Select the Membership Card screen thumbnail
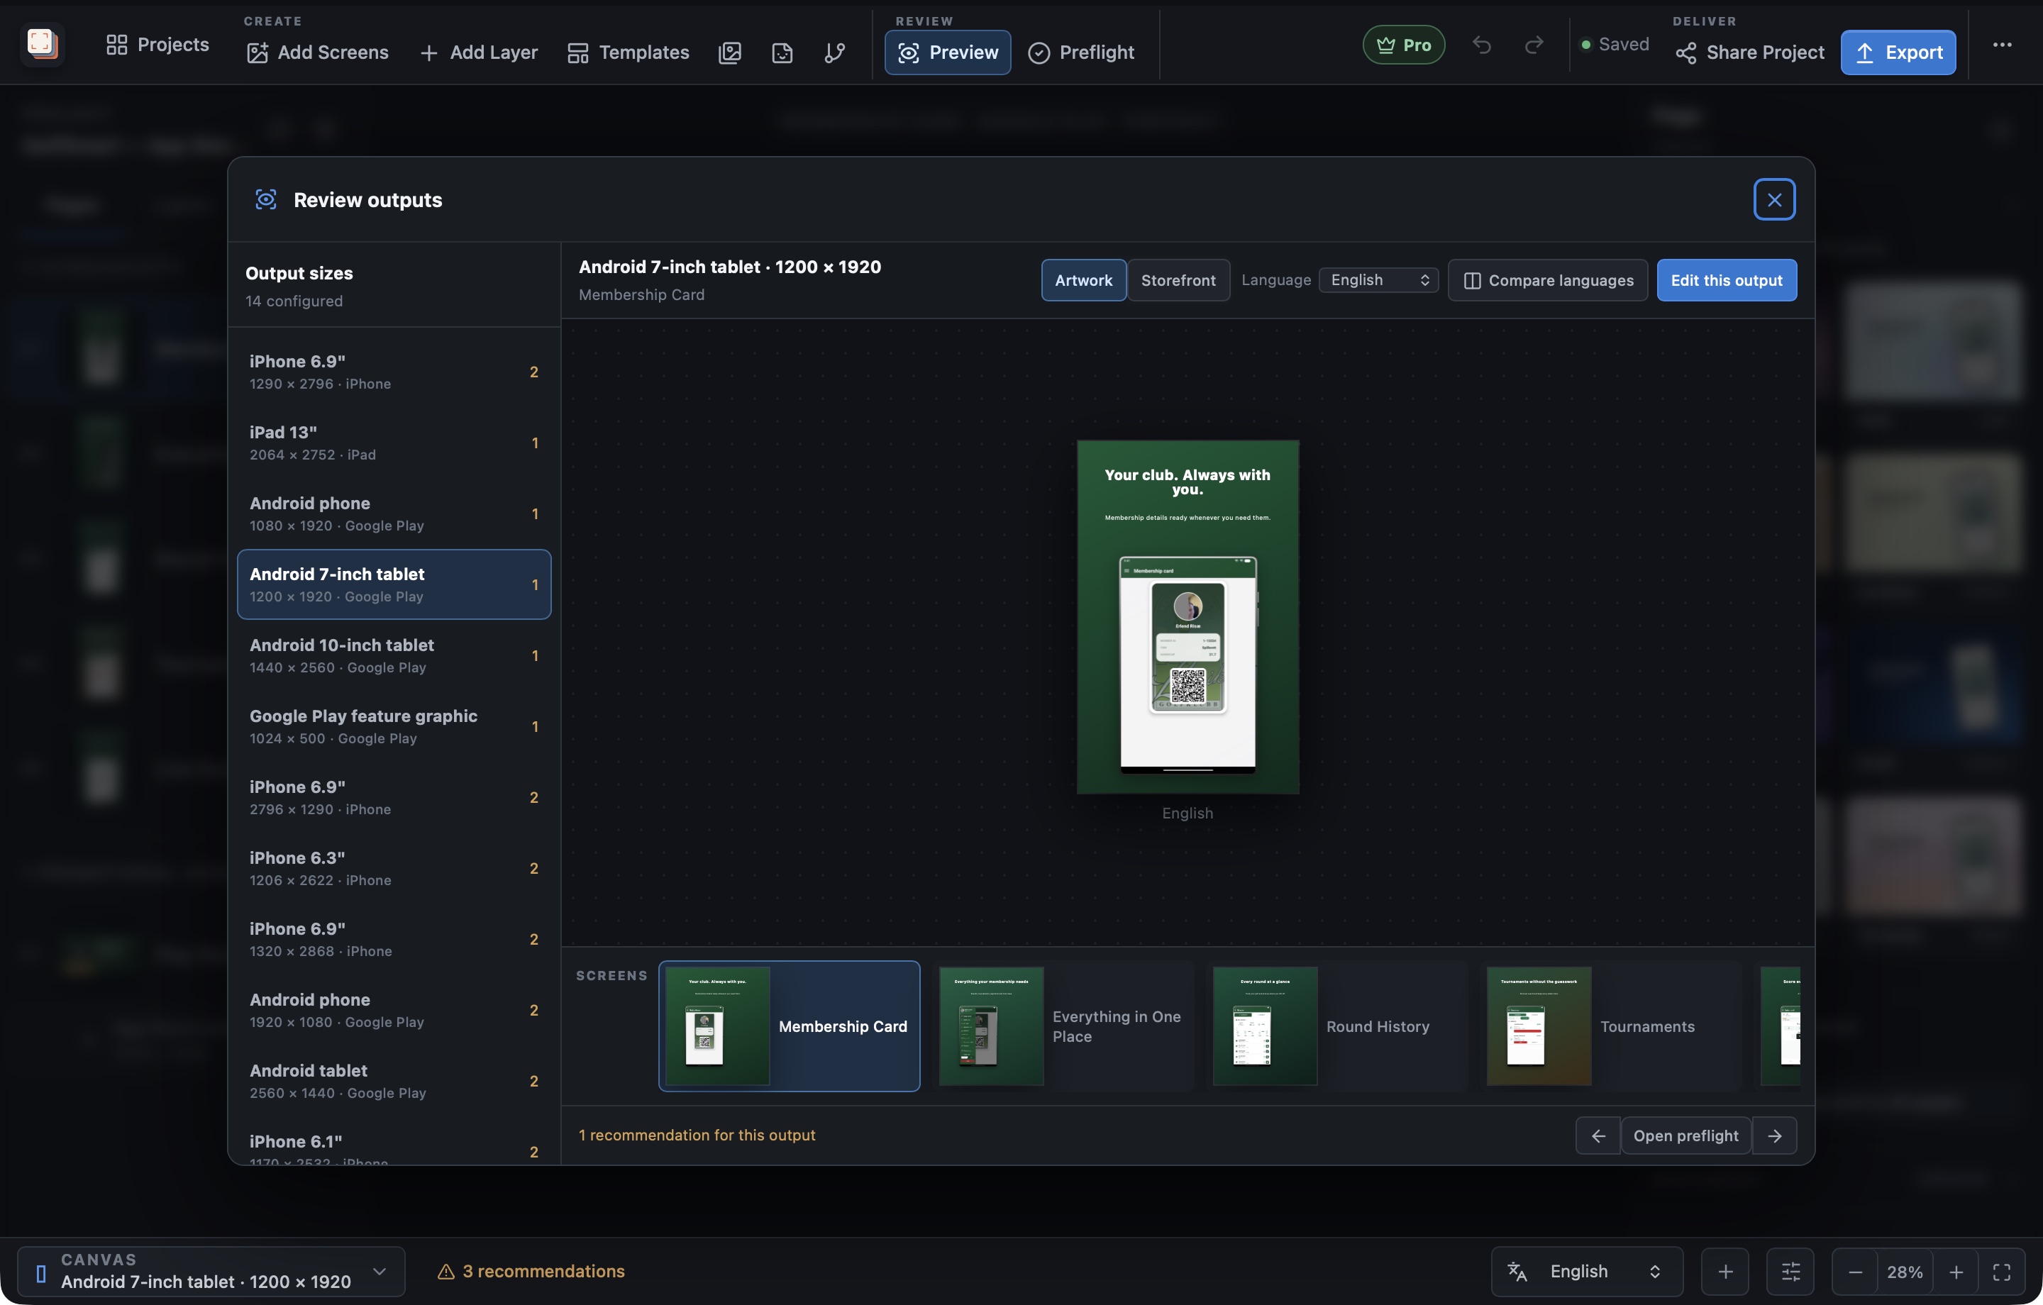This screenshot has height=1305, width=2043. [789, 1026]
